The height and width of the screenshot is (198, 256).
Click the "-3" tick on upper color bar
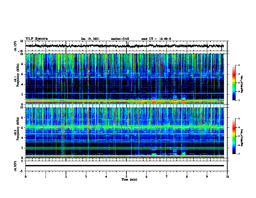pos(238,65)
